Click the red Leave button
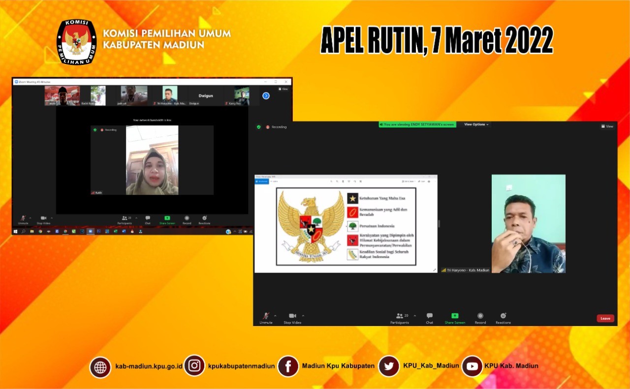 tap(605, 318)
